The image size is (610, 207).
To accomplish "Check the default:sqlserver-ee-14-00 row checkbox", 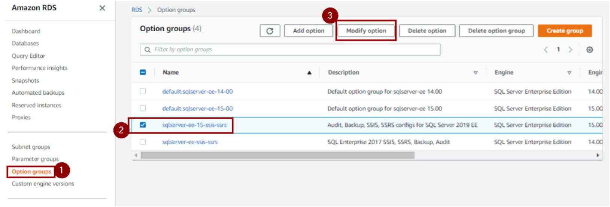I will pos(143,91).
